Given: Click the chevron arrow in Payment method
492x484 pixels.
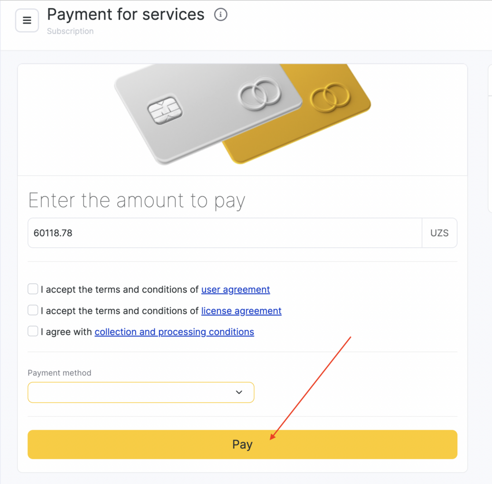Looking at the screenshot, I should (239, 392).
